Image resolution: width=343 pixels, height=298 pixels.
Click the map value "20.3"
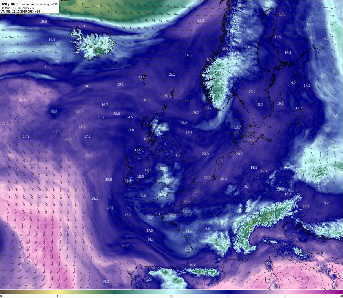point(239,154)
